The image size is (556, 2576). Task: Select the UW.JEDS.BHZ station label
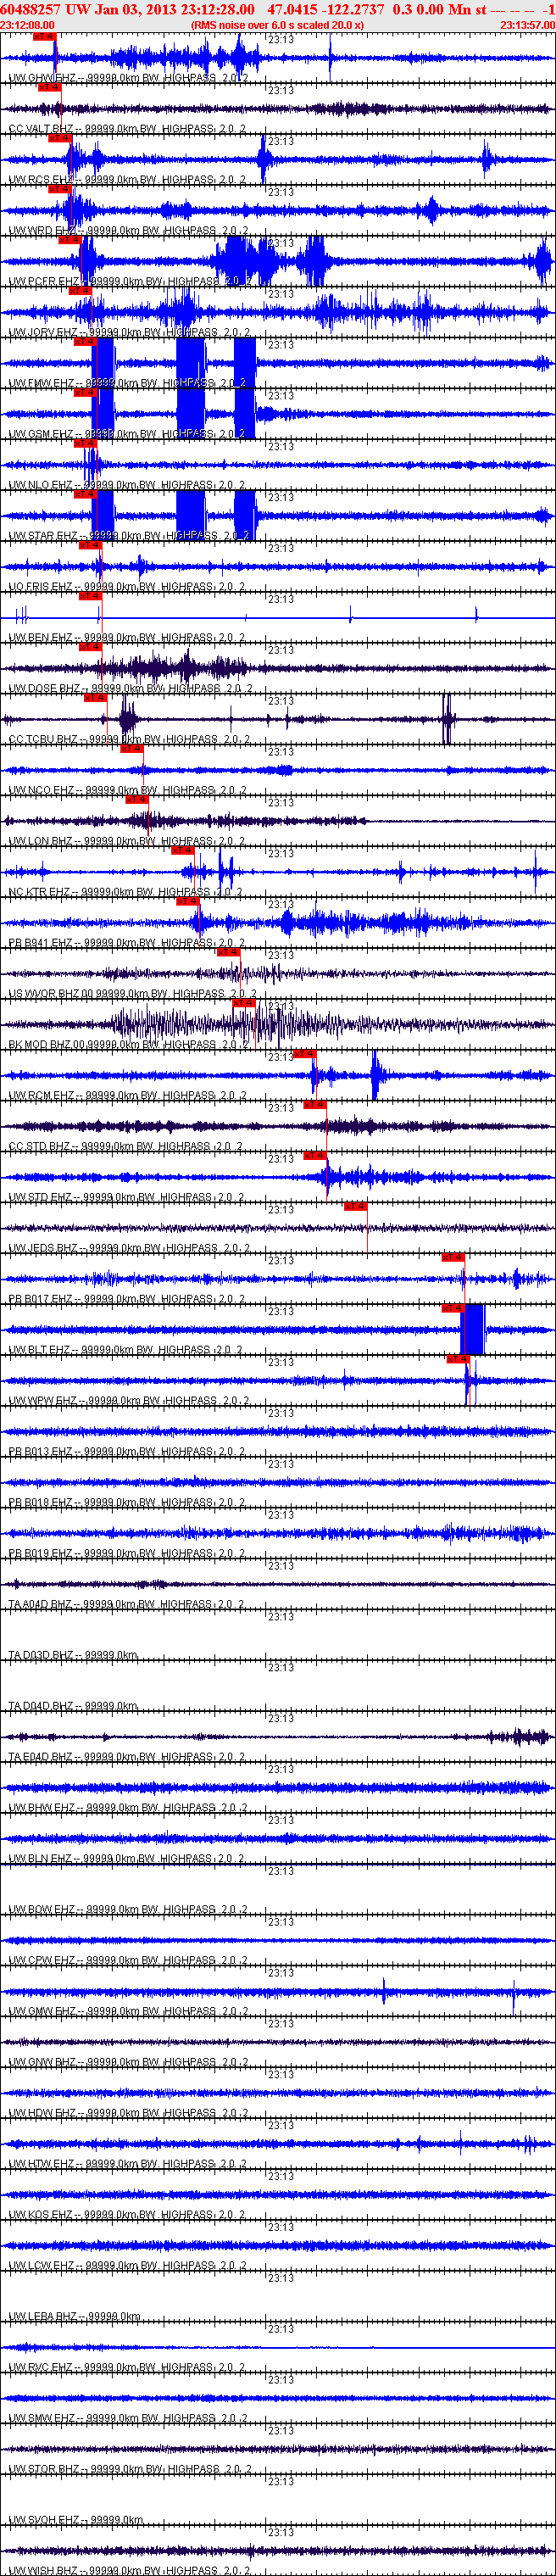coord(128,1249)
